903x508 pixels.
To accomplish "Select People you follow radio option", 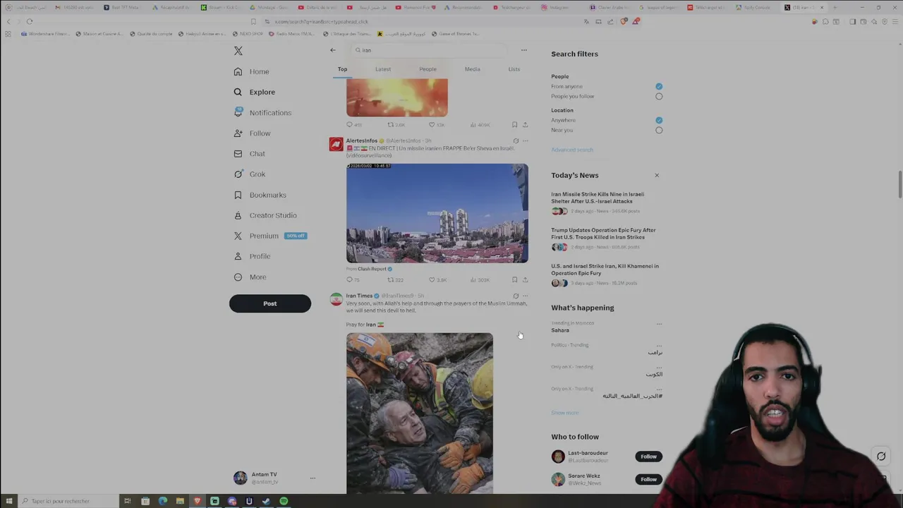I will (x=659, y=97).
